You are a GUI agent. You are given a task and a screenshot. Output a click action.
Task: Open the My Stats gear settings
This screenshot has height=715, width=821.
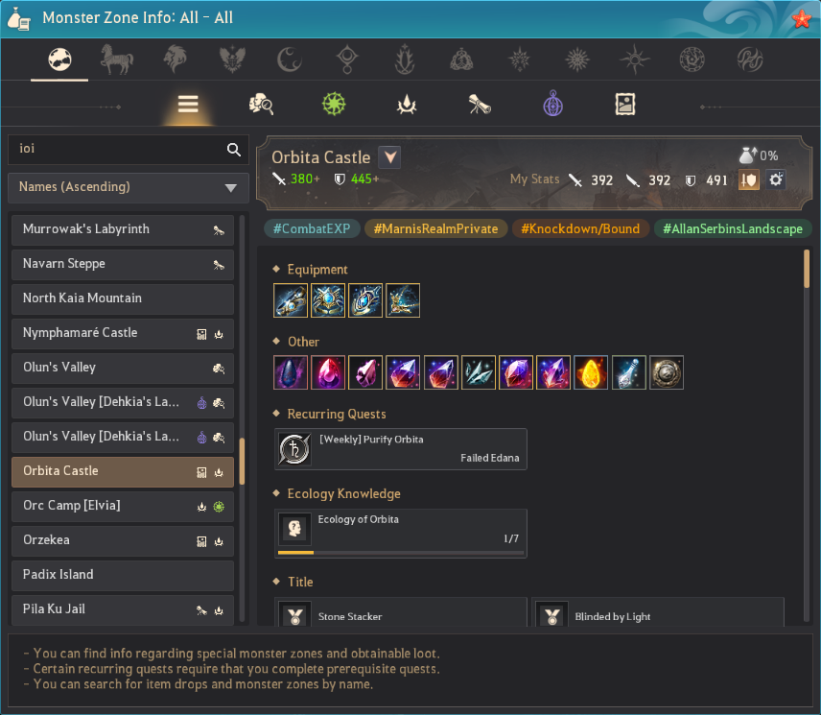pos(776,180)
